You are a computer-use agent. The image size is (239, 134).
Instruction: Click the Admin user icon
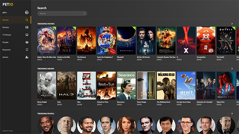click(x=27, y=57)
